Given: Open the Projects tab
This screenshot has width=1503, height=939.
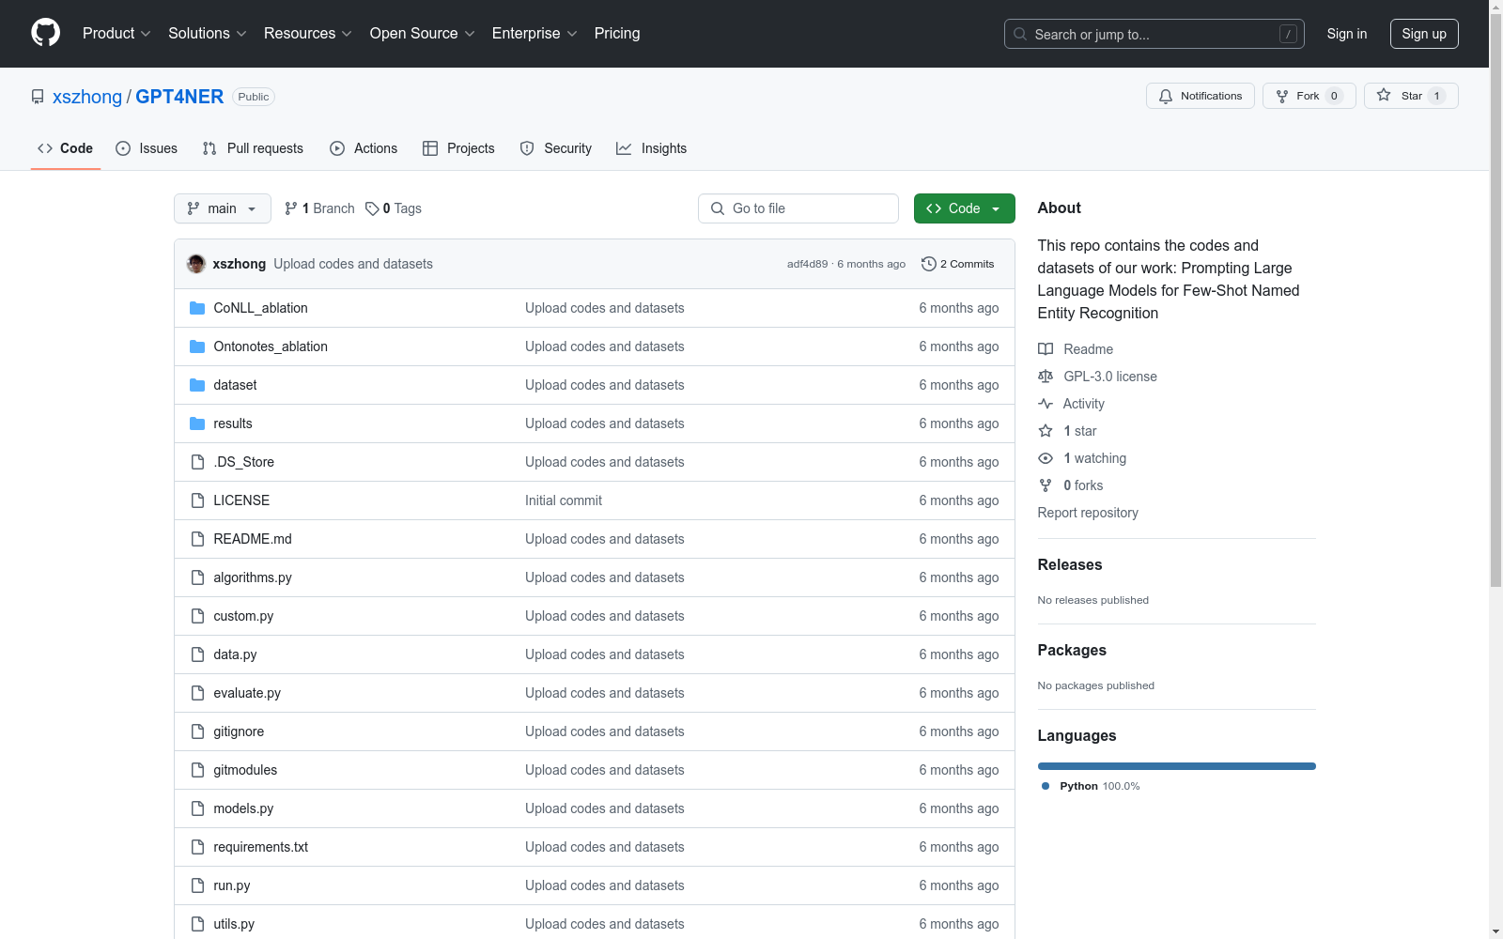Looking at the screenshot, I should click(x=458, y=148).
